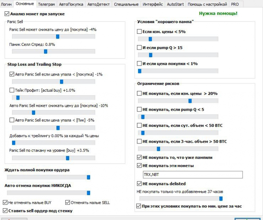263x220 pixels.
Task: Click the green 'Нужна помощь!' link
Action: point(218,14)
